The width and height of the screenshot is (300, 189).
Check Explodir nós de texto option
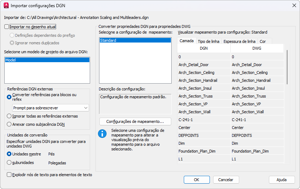pyautogui.click(x=9, y=175)
